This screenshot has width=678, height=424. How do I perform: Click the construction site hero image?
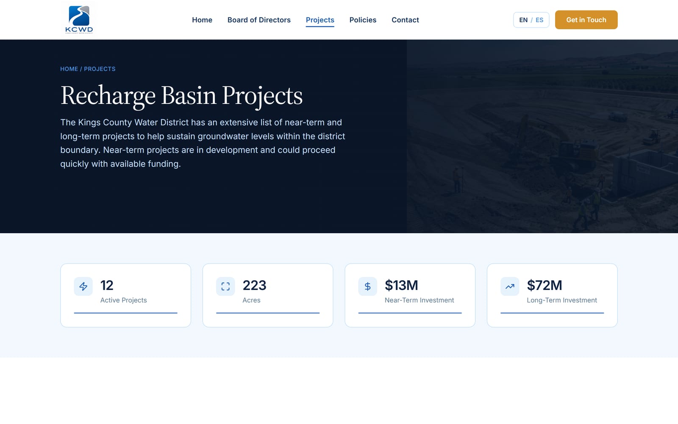coord(542,136)
